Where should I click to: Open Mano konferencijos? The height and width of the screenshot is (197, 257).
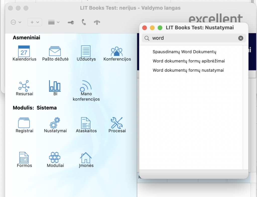86,86
